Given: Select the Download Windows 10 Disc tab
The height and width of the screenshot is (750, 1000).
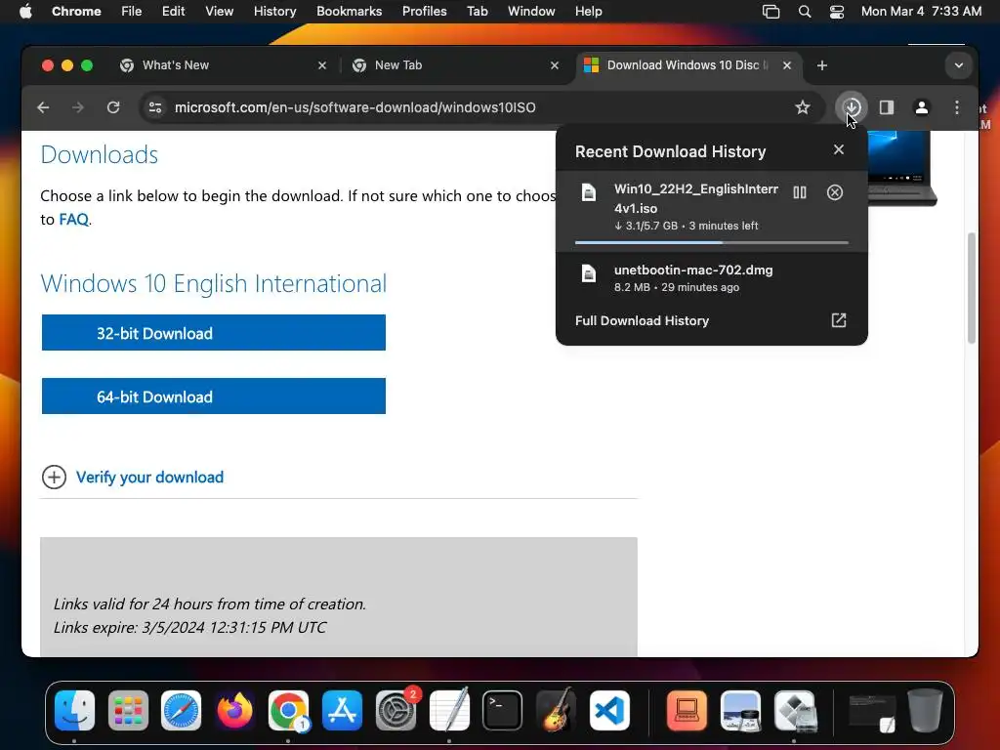Looking at the screenshot, I should pyautogui.click(x=687, y=65).
